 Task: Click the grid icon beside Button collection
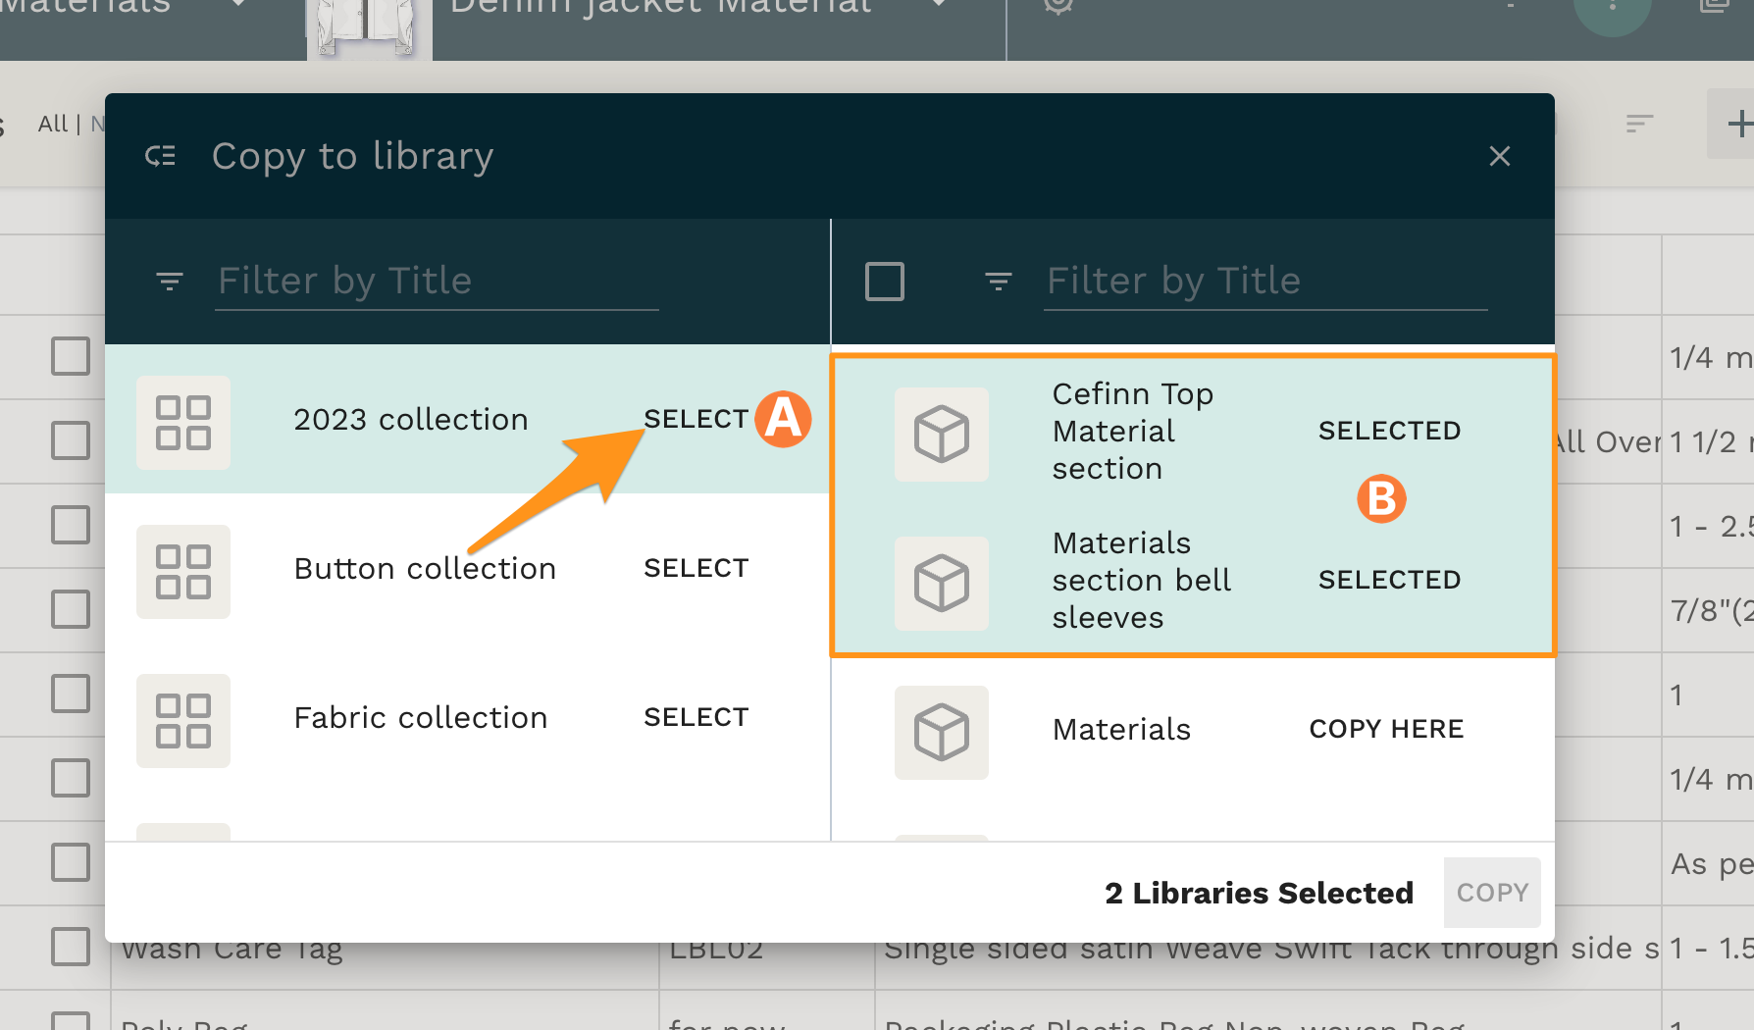click(183, 572)
